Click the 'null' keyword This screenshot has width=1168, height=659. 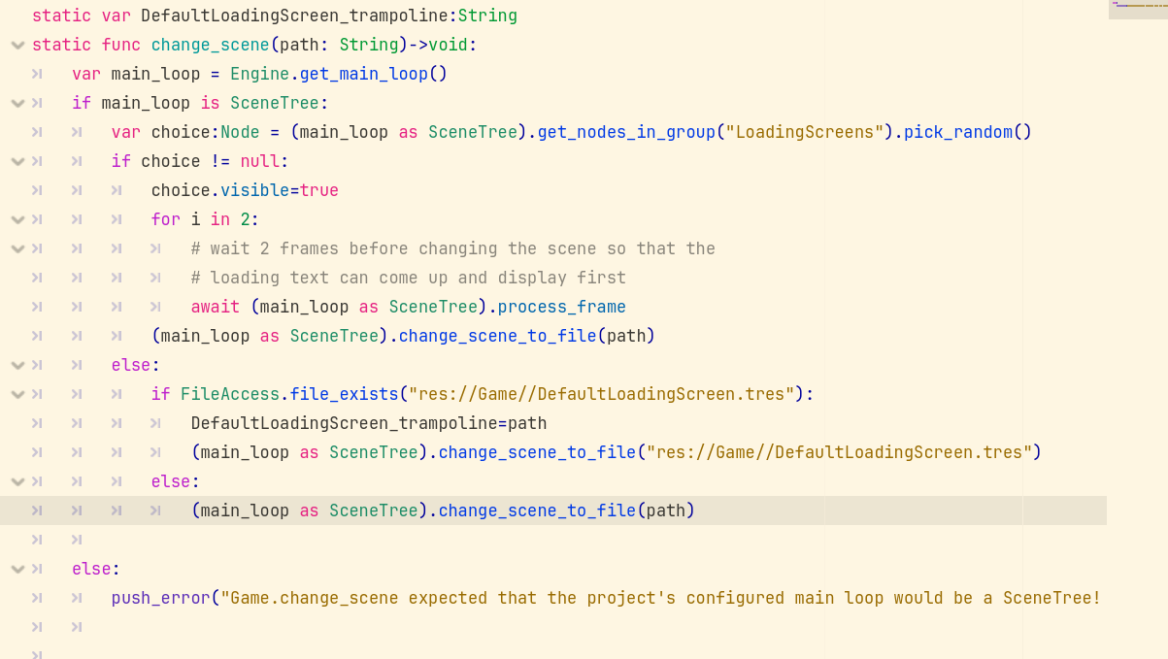click(259, 161)
